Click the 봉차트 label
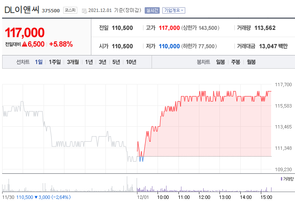The width and height of the screenshot is (295, 204). (203, 62)
